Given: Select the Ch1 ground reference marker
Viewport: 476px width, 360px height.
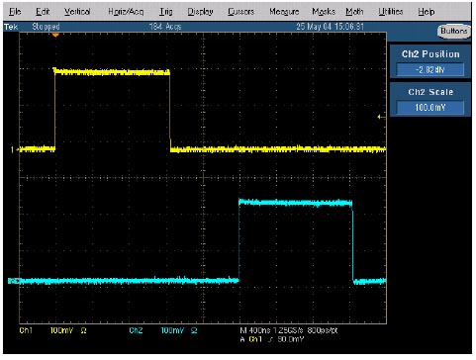Looking at the screenshot, I should pyautogui.click(x=13, y=149).
